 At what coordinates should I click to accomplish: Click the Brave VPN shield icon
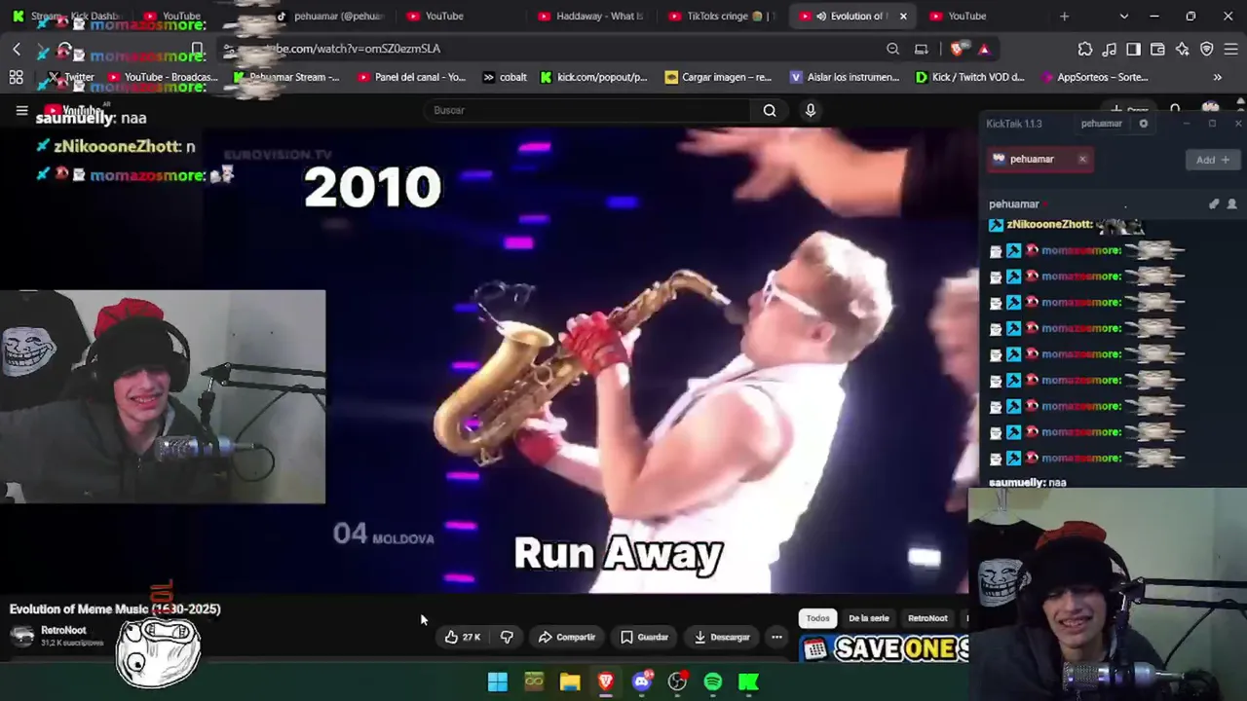(x=1207, y=49)
